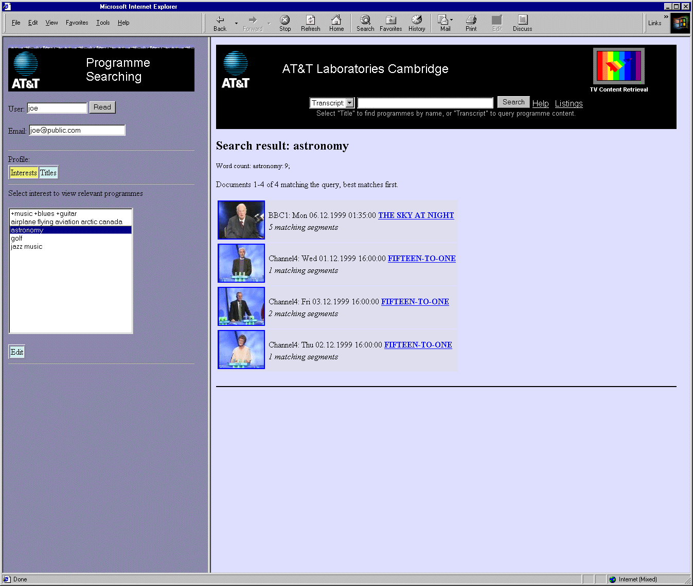Open THE SKY AT NIGHT programme link
The height and width of the screenshot is (586, 693).
coord(416,215)
